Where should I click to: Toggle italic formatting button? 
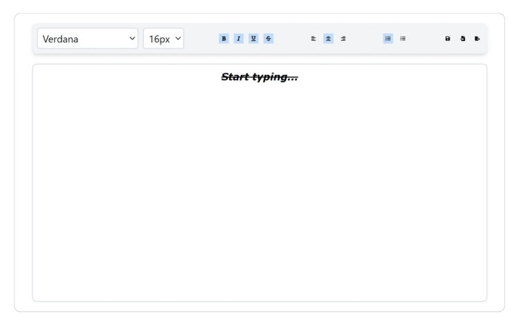point(239,38)
